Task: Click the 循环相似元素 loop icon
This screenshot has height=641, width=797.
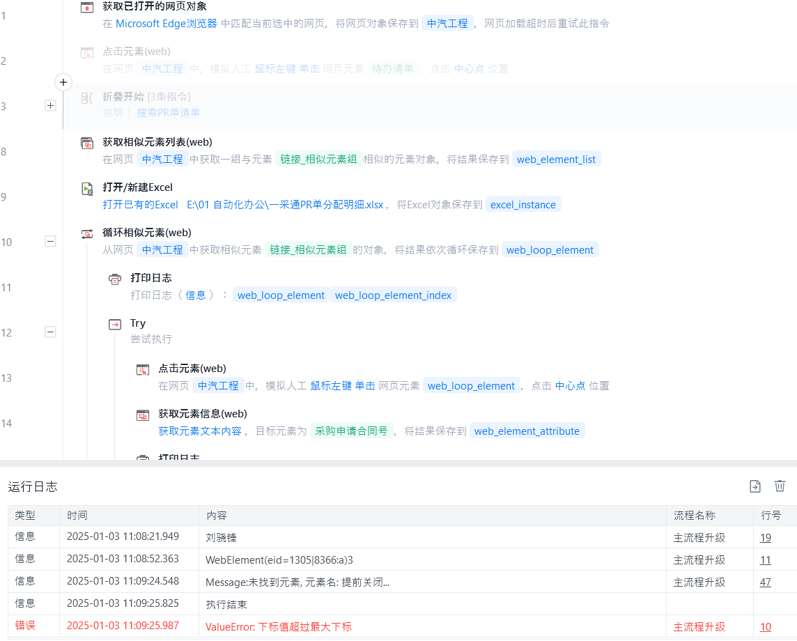Action: (87, 233)
